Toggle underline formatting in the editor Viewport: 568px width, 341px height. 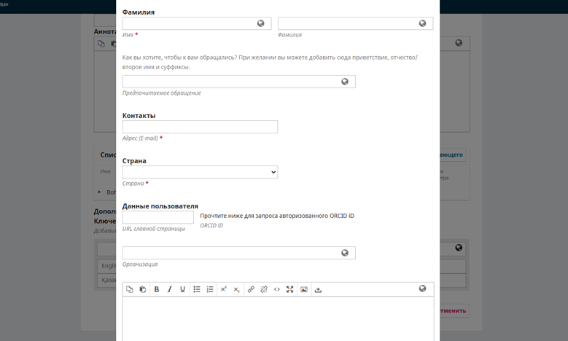(183, 289)
